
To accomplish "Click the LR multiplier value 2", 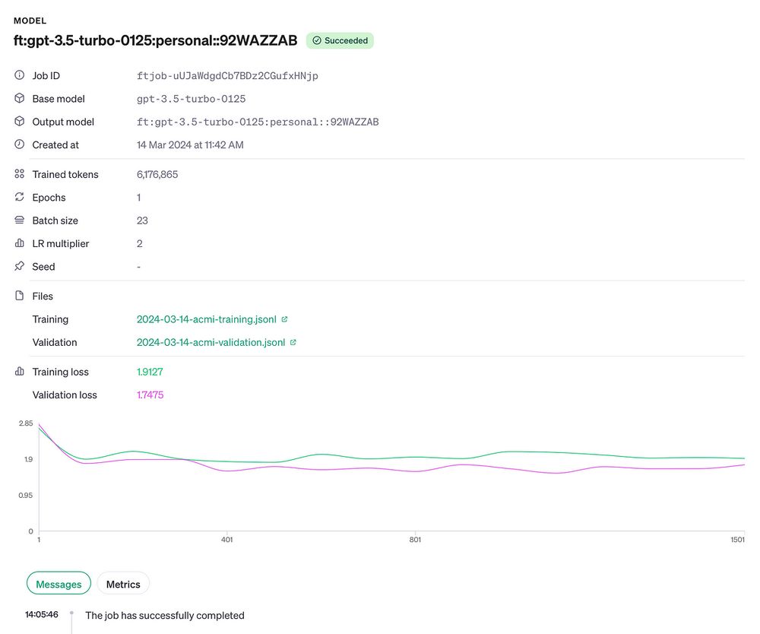I will click(140, 244).
